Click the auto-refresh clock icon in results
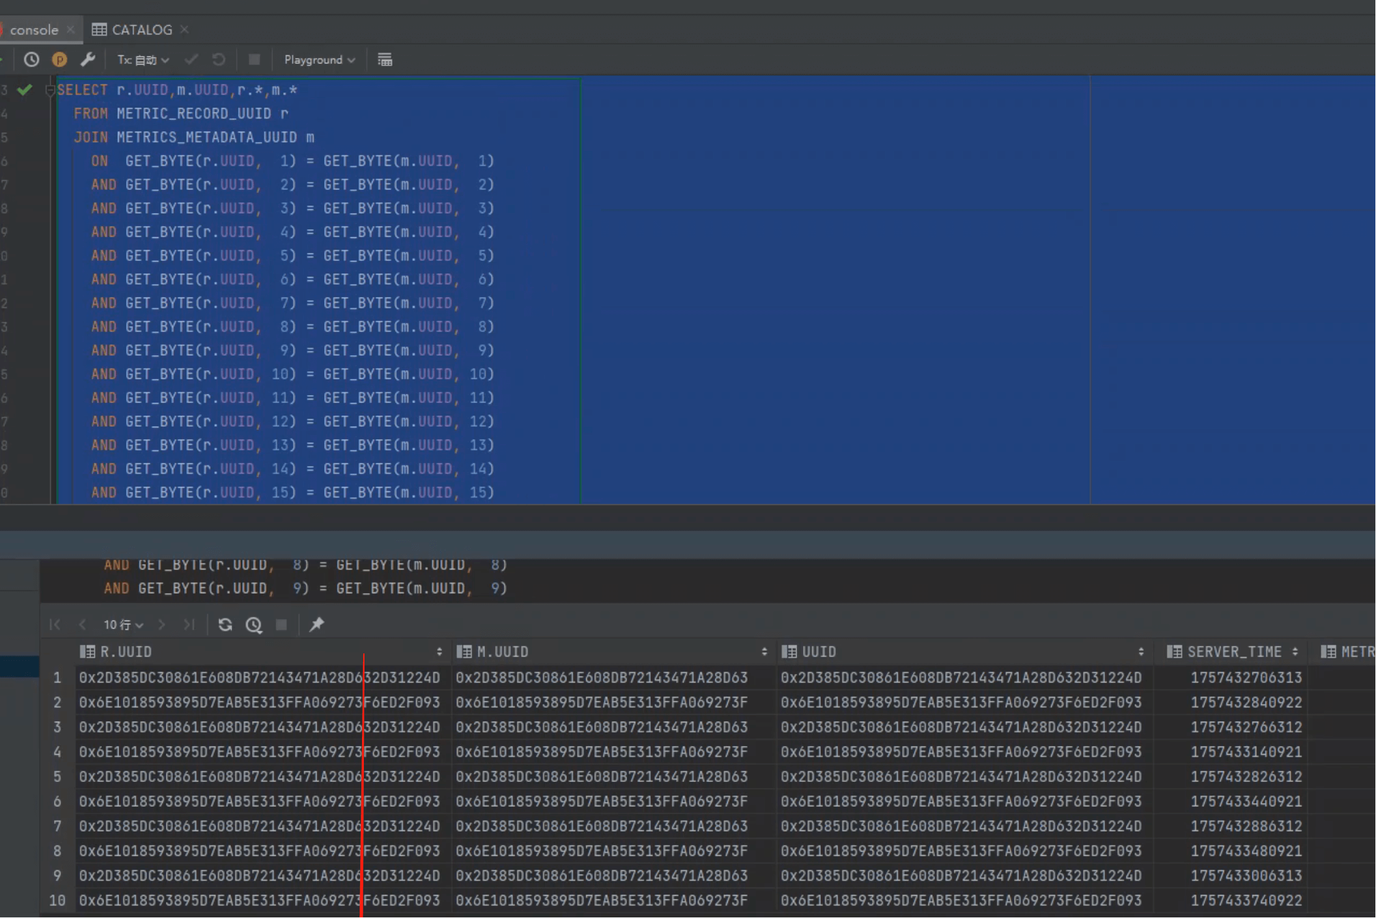This screenshot has height=918, width=1376. coord(253,625)
